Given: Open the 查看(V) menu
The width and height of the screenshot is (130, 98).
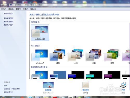Looking at the screenshot, I should pyautogui.click(x=18, y=9).
